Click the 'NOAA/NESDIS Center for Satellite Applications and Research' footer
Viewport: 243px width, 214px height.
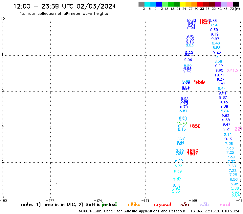(x=132, y=211)
